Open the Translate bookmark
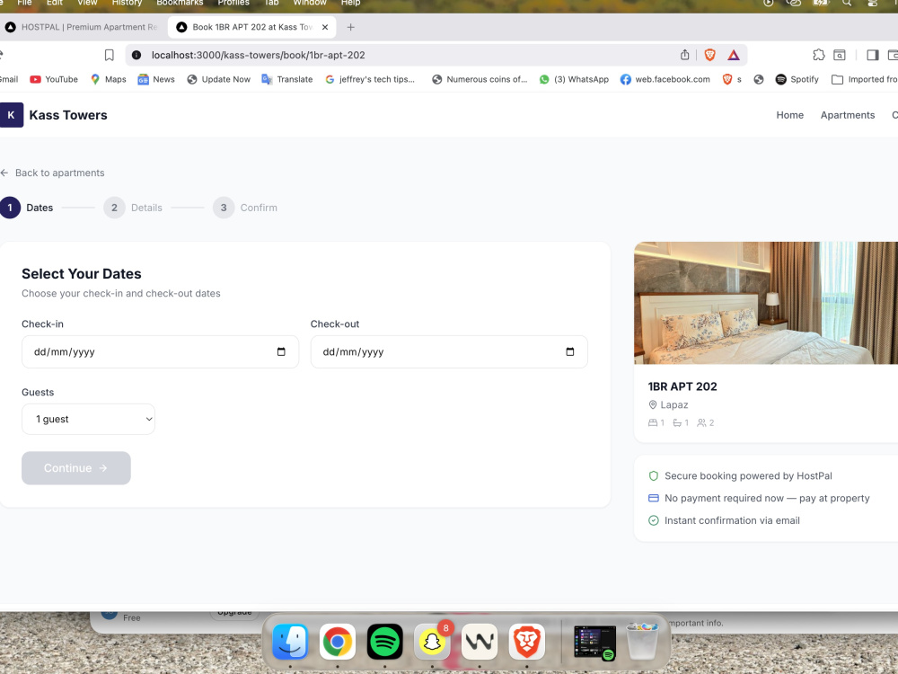Image resolution: width=898 pixels, height=674 pixels. (x=287, y=79)
